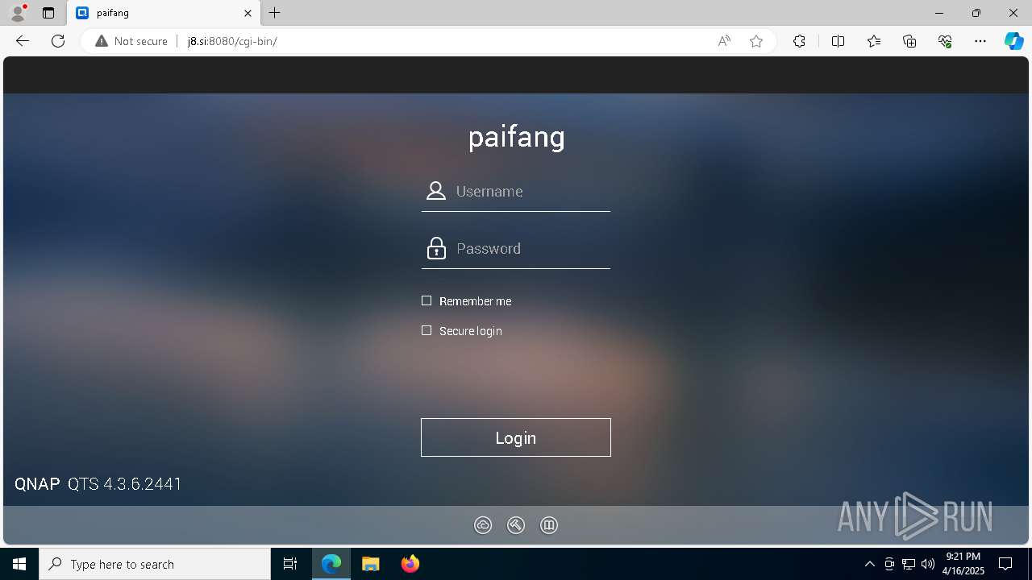
Task: Open Task View on the taskbar
Action: point(290,564)
